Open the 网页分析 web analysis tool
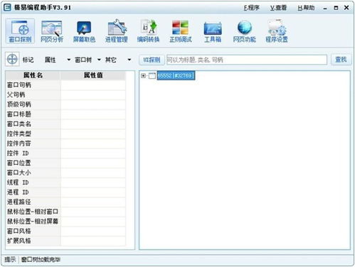The width and height of the screenshot is (355, 267). point(52,31)
